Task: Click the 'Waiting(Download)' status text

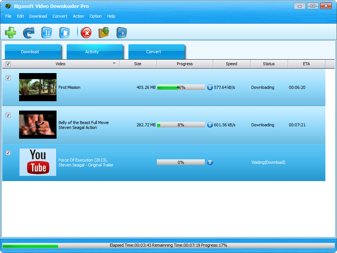Action: 268,162
